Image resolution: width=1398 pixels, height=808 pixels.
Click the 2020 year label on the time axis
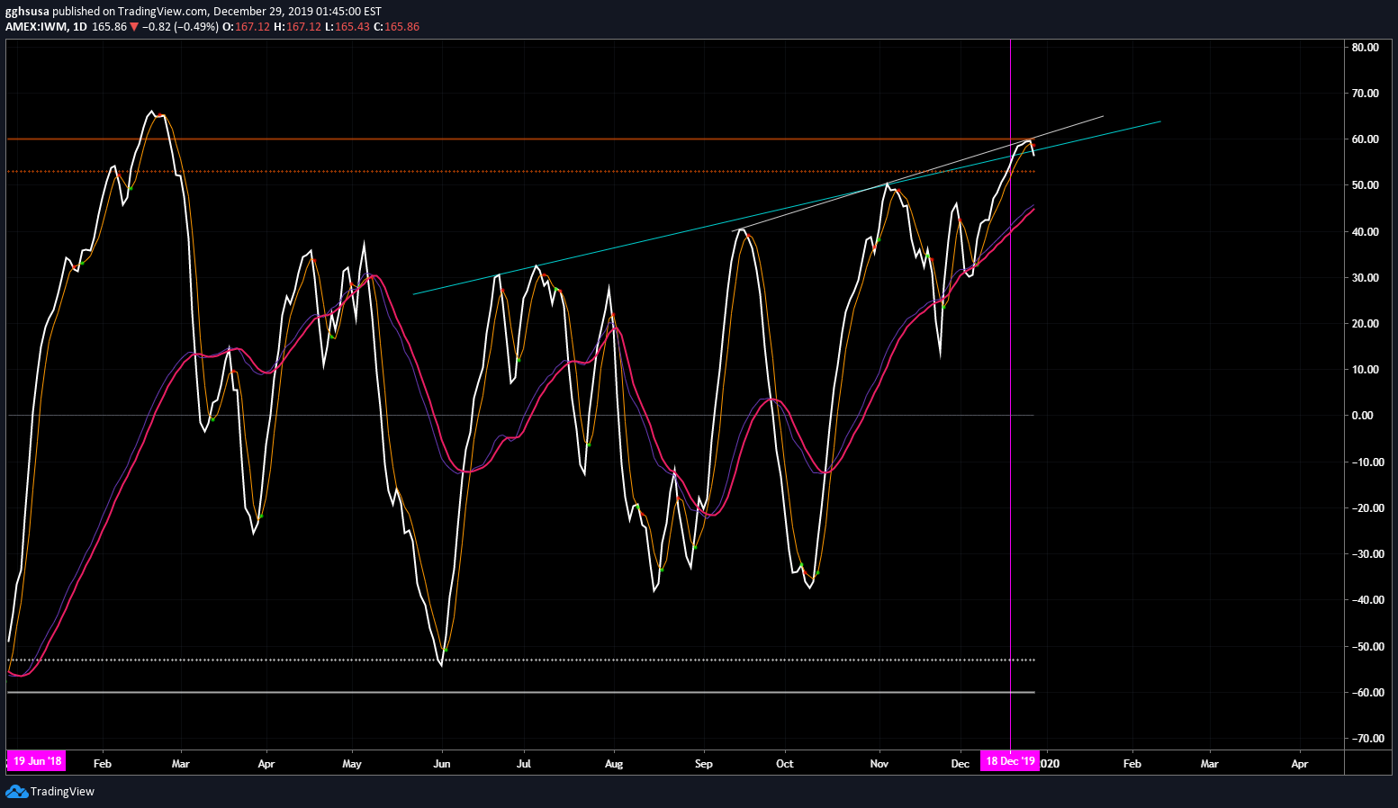pos(1051,764)
